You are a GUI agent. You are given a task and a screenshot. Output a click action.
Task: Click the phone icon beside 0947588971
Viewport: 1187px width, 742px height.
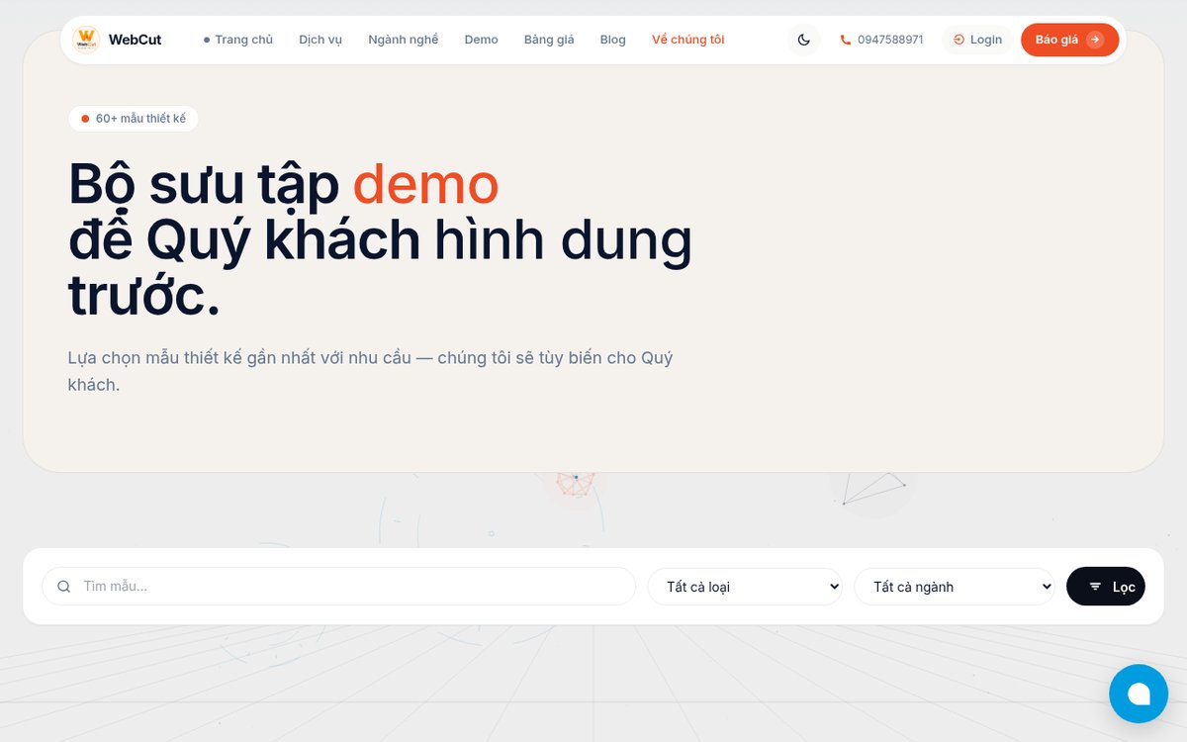tap(845, 40)
